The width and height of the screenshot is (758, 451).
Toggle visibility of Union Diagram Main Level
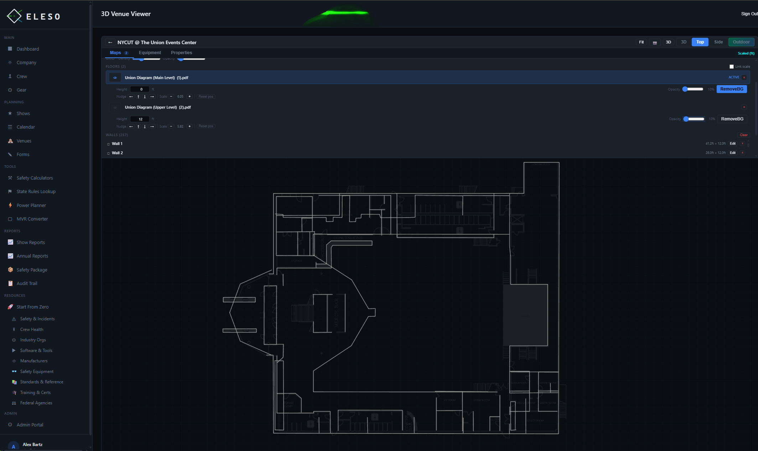(x=115, y=77)
